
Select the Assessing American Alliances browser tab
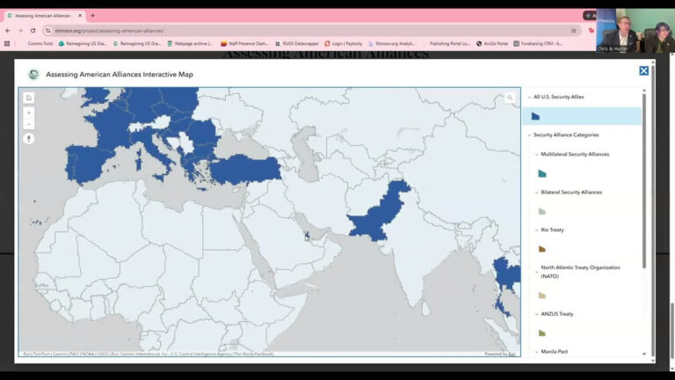click(43, 16)
